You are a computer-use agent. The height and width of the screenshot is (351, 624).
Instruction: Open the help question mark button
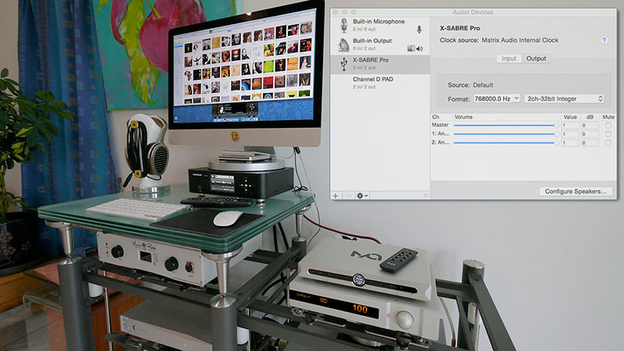pyautogui.click(x=604, y=41)
